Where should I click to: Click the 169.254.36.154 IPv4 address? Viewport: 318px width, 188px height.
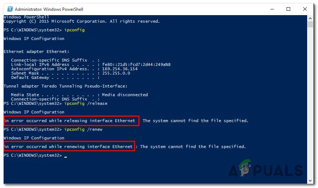[120, 69]
